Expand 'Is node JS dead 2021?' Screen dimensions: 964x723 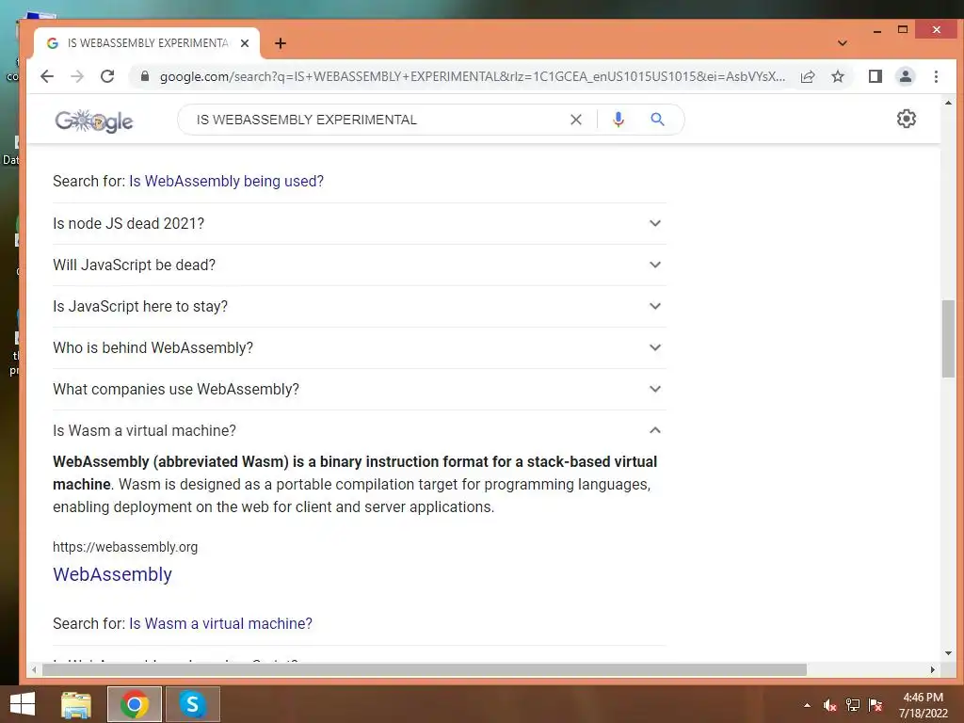pyautogui.click(x=360, y=224)
